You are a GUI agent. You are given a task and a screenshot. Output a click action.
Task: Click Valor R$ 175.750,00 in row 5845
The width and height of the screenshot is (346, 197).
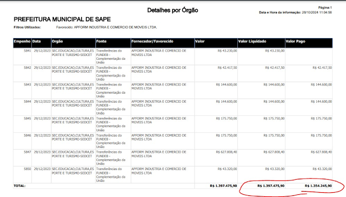(x=227, y=118)
